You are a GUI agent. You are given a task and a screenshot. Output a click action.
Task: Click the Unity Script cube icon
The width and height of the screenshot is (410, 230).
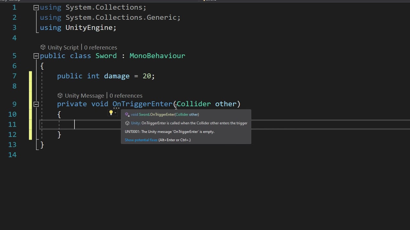pyautogui.click(x=43, y=47)
